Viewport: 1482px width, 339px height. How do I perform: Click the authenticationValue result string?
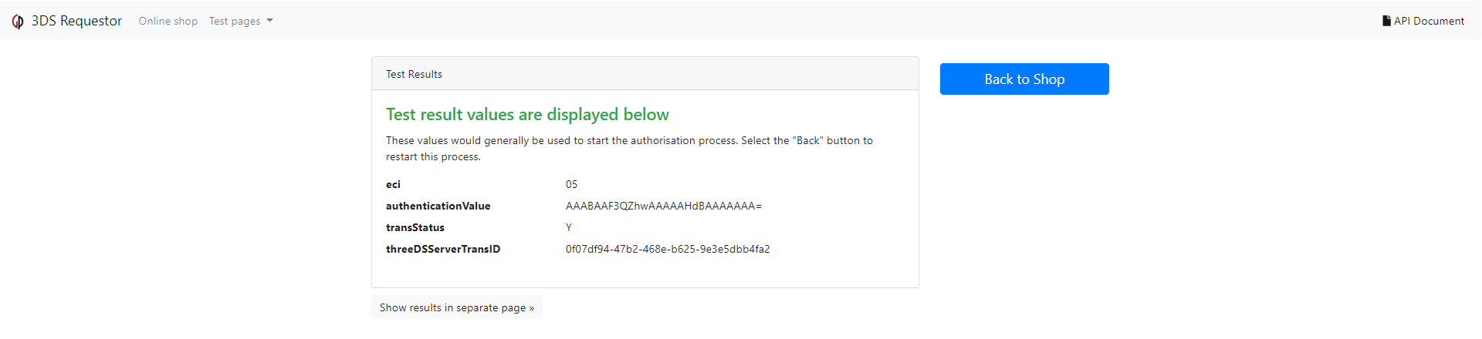pos(664,206)
